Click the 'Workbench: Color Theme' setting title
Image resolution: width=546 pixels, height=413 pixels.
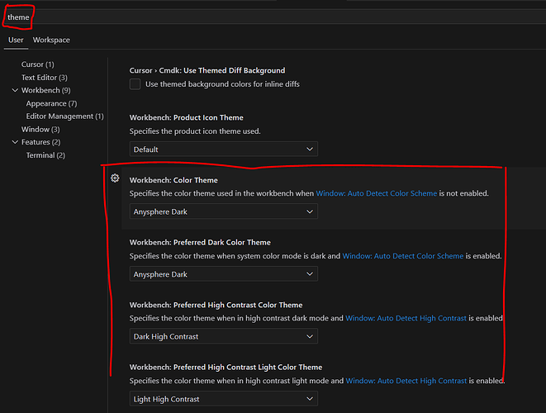pyautogui.click(x=173, y=180)
